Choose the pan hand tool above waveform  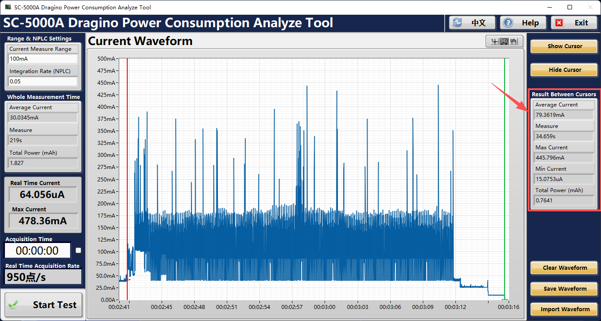click(513, 41)
